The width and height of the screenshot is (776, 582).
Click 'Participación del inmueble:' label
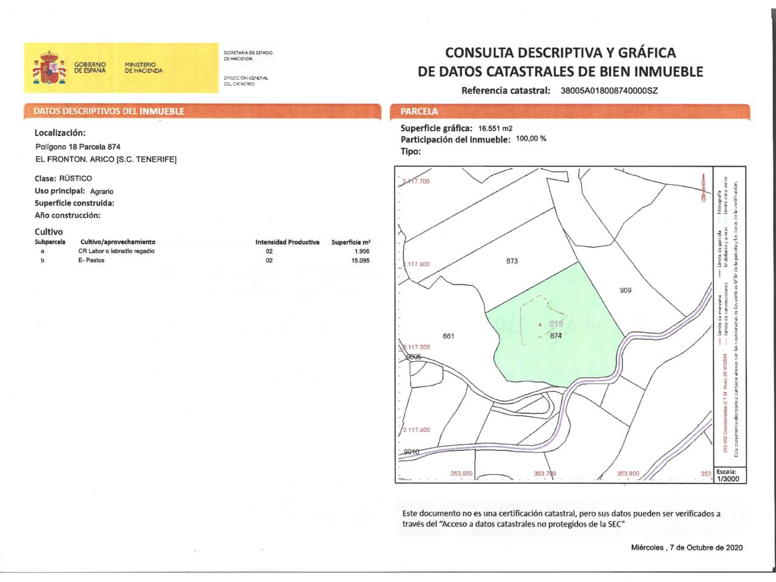click(x=455, y=139)
